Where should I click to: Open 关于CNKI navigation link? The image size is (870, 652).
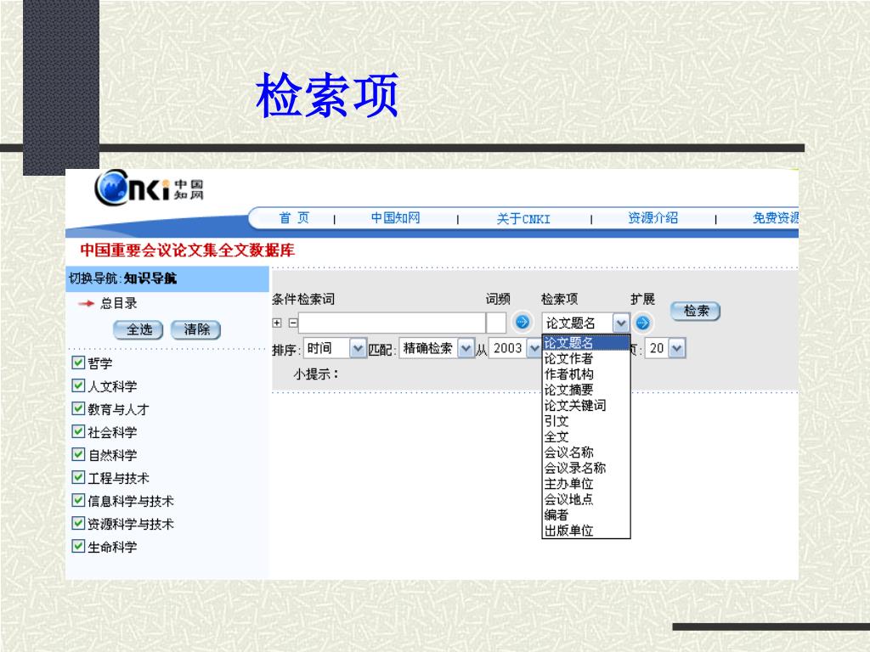pyautogui.click(x=523, y=218)
